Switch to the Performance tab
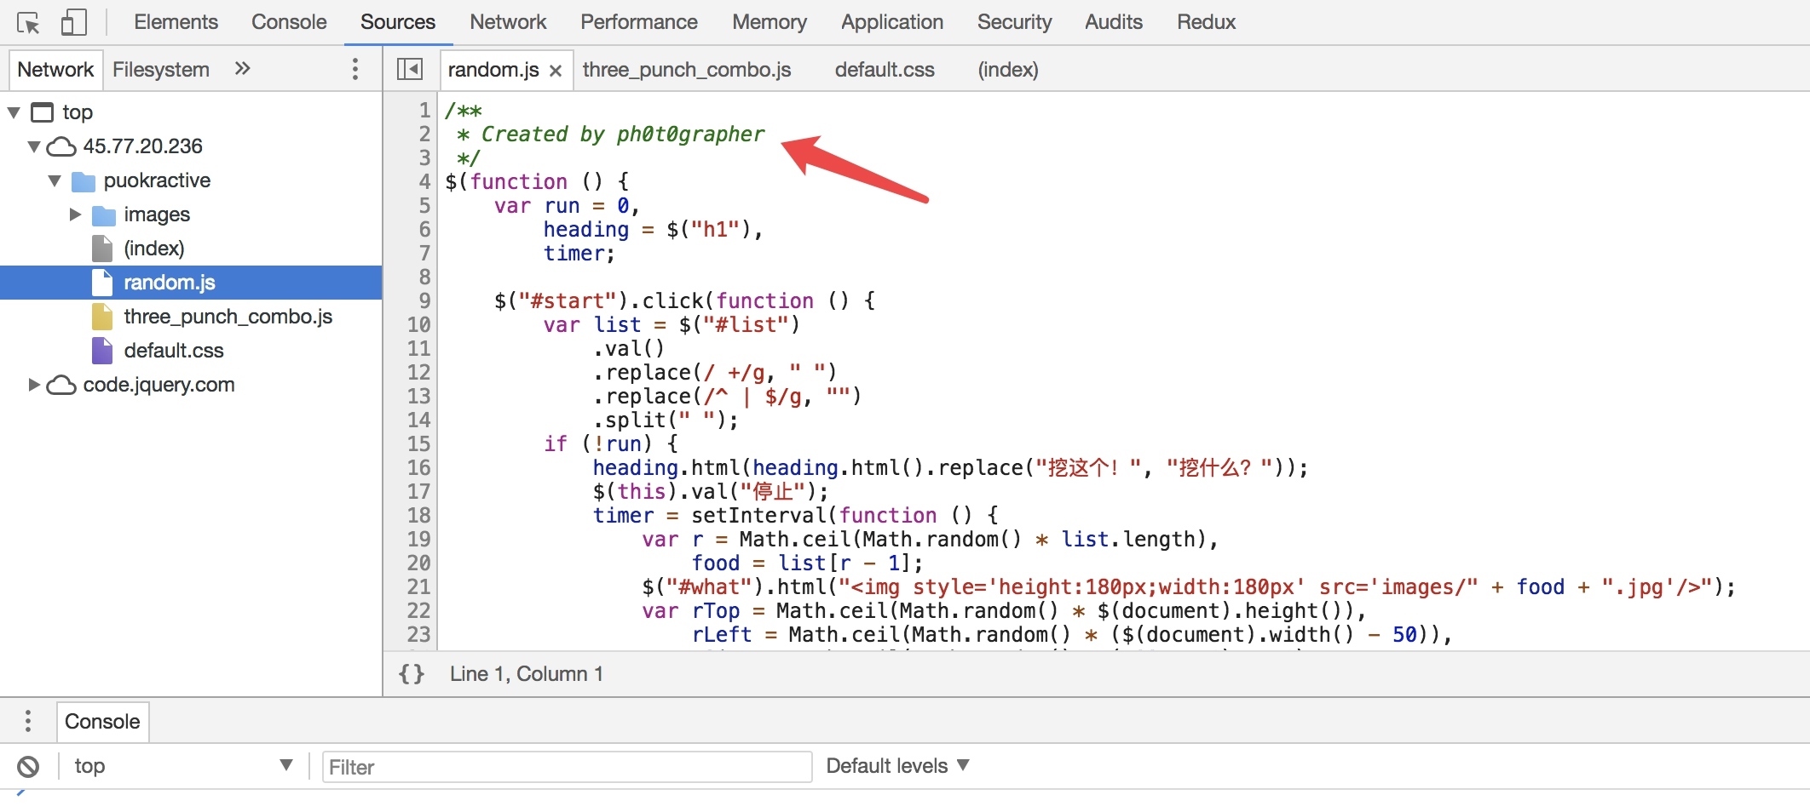Image resolution: width=1810 pixels, height=812 pixels. coord(639,22)
